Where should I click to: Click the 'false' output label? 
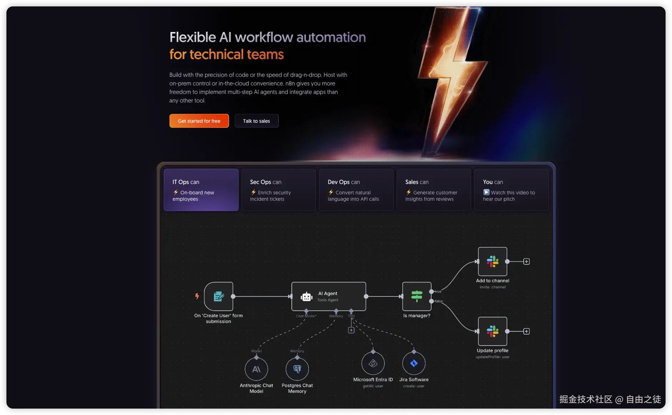(x=439, y=301)
